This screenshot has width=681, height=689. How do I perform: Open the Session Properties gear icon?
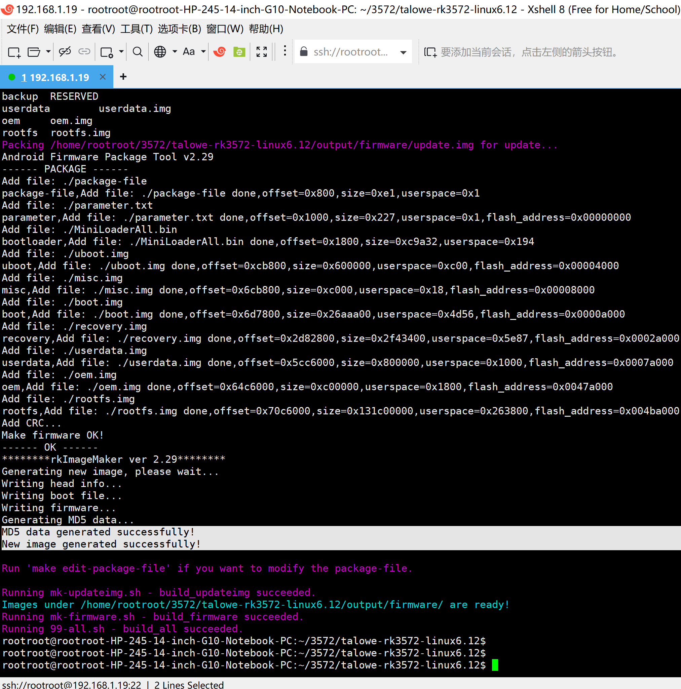[x=107, y=52]
